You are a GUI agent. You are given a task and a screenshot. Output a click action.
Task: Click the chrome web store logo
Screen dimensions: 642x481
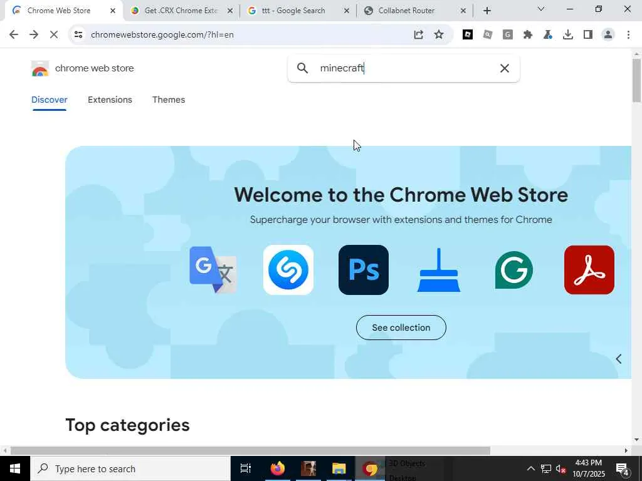(x=40, y=69)
